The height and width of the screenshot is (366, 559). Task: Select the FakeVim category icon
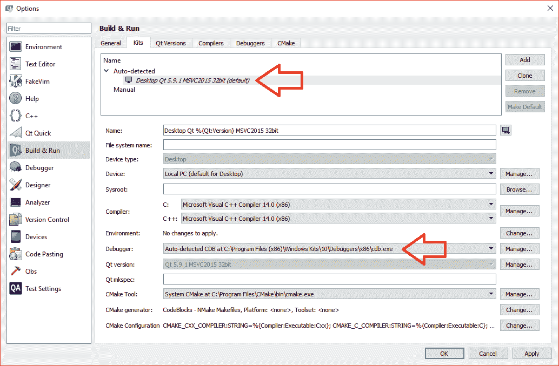(x=16, y=82)
